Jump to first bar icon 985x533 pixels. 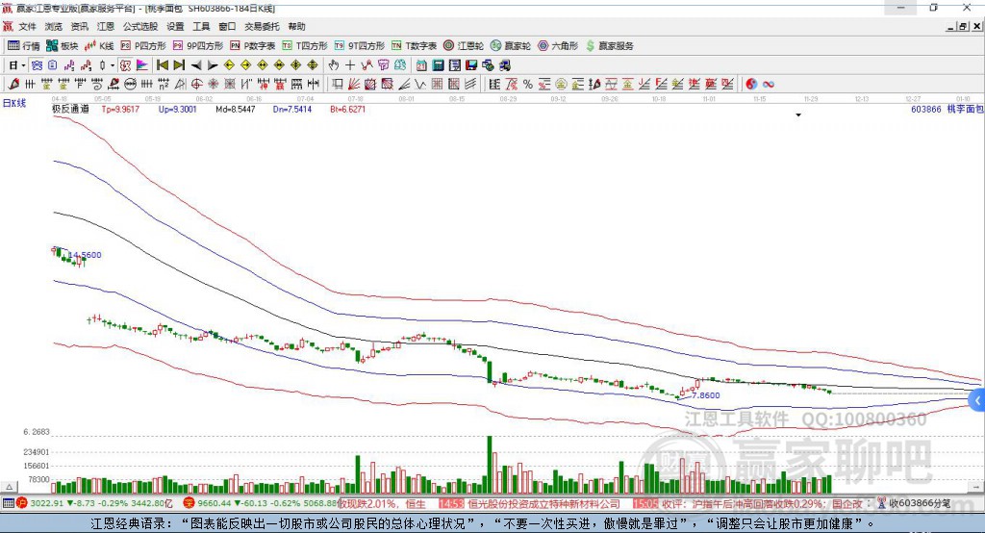tap(162, 65)
